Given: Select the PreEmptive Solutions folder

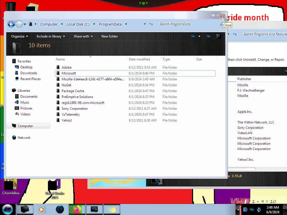Looking at the screenshot, I should click(x=77, y=97).
